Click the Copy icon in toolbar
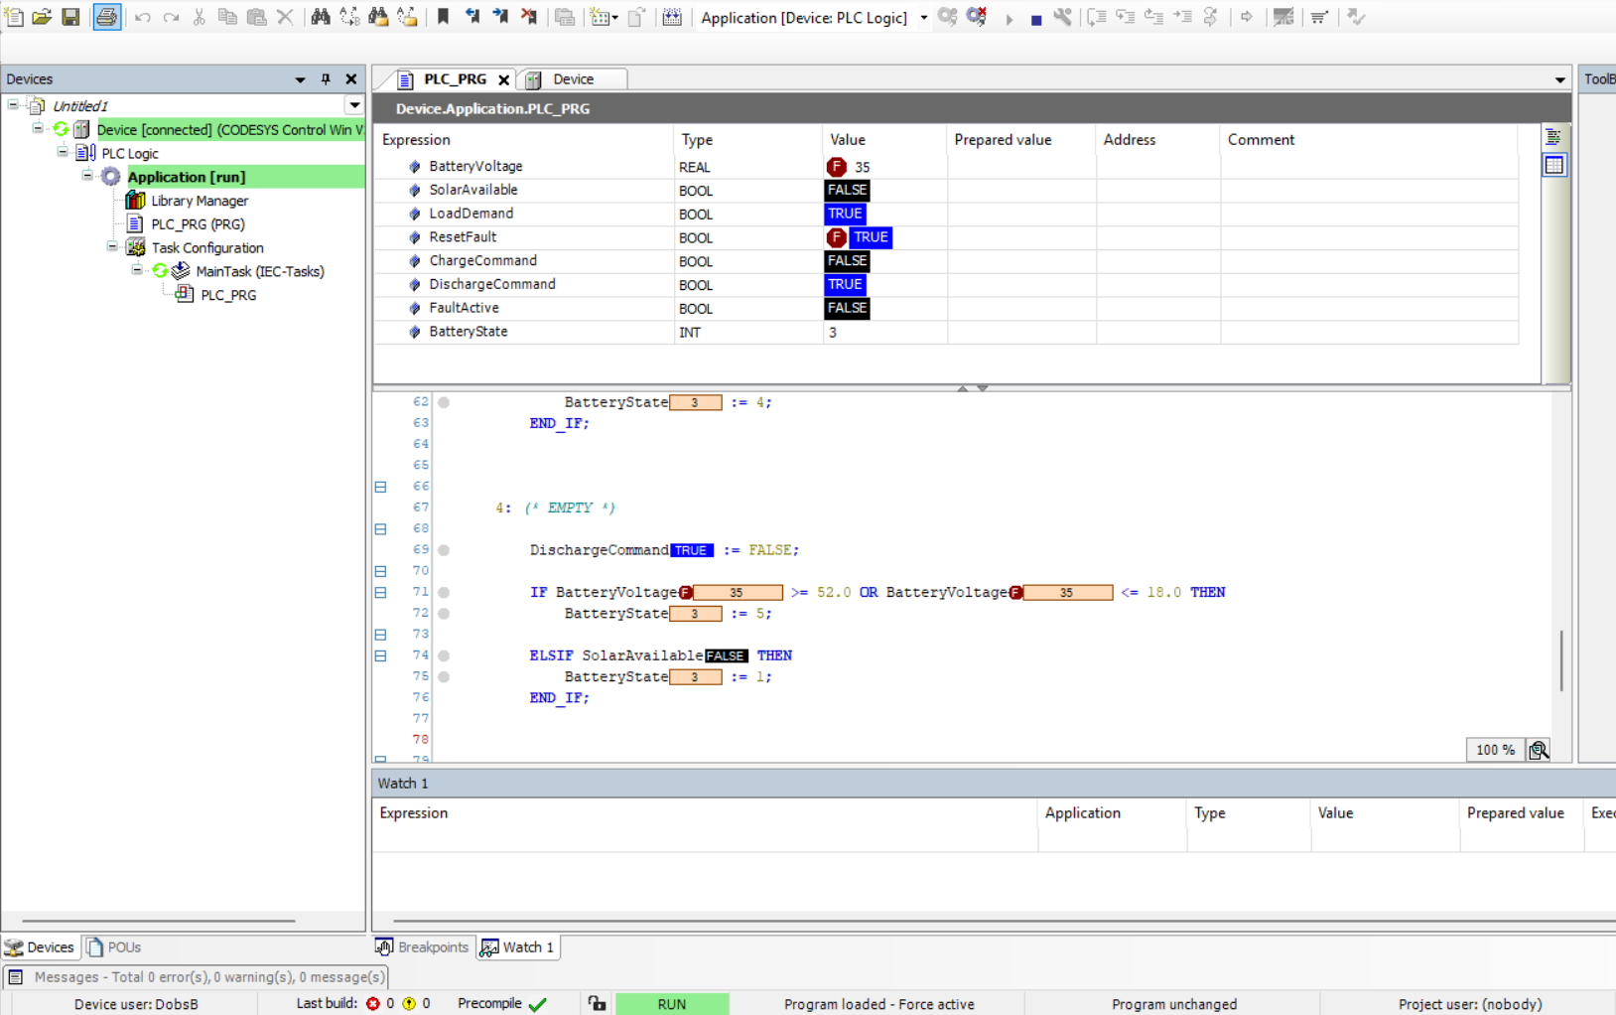Image resolution: width=1616 pixels, height=1015 pixels. click(x=227, y=17)
